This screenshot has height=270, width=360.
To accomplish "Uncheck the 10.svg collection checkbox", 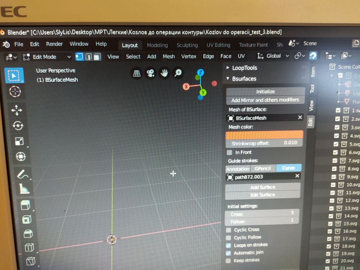I will tap(333, 185).
